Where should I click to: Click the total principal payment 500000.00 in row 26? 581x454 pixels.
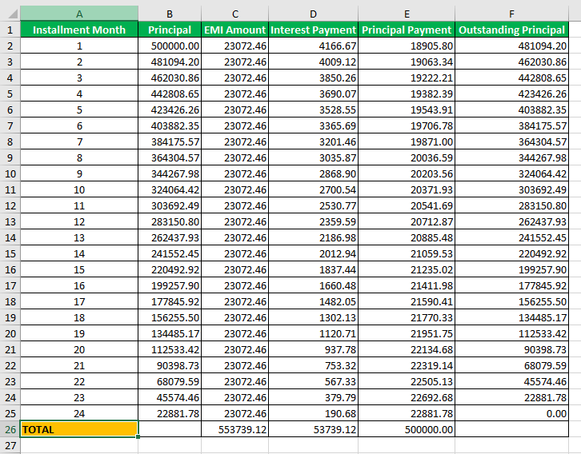pyautogui.click(x=407, y=429)
